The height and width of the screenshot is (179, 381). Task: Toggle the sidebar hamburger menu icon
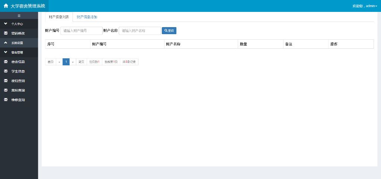[19, 16]
